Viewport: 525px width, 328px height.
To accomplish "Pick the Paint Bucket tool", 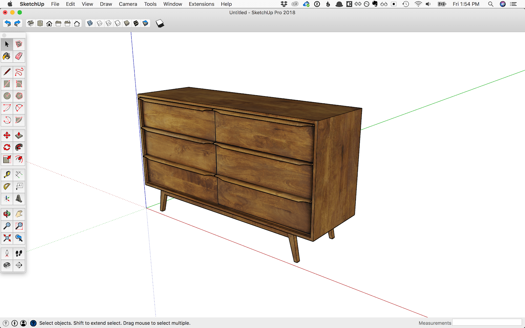I will (7, 56).
